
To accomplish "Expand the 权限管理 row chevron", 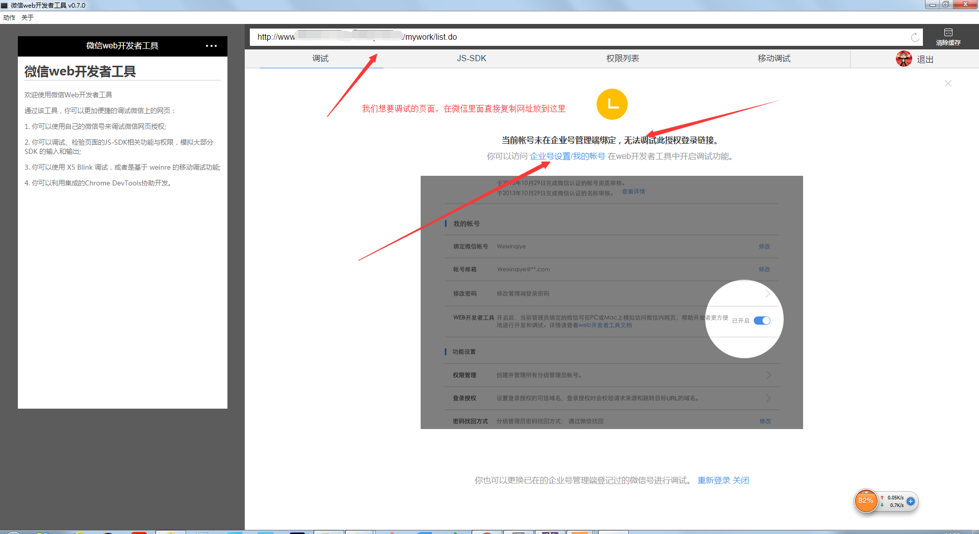I will (x=768, y=375).
